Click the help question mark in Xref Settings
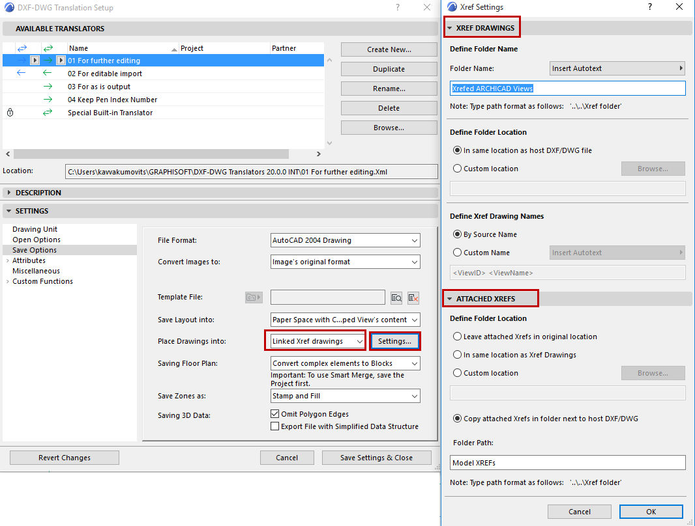 pos(650,7)
